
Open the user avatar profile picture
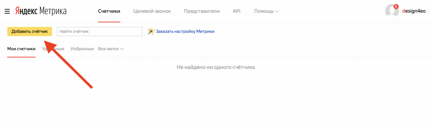click(x=391, y=11)
